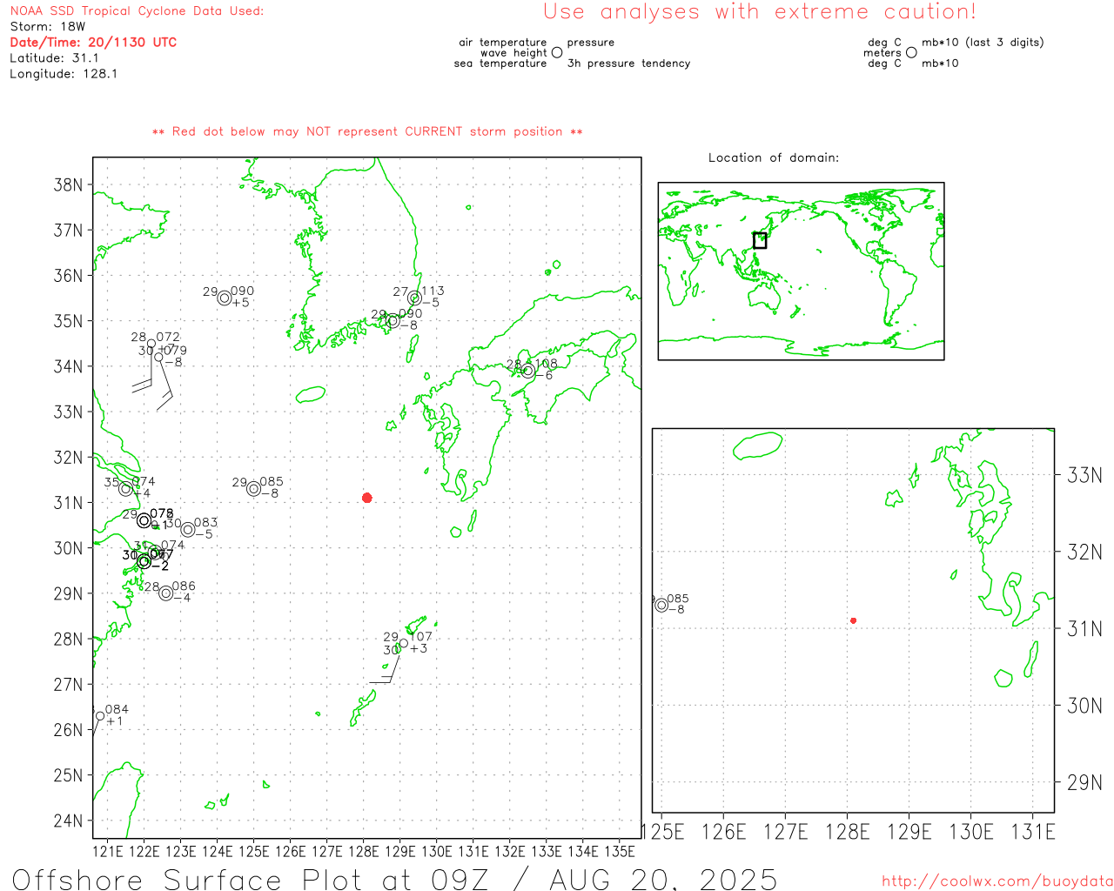Click the red storm dot on main map
Image resolution: width=1114 pixels, height=891 pixels.
(x=367, y=498)
